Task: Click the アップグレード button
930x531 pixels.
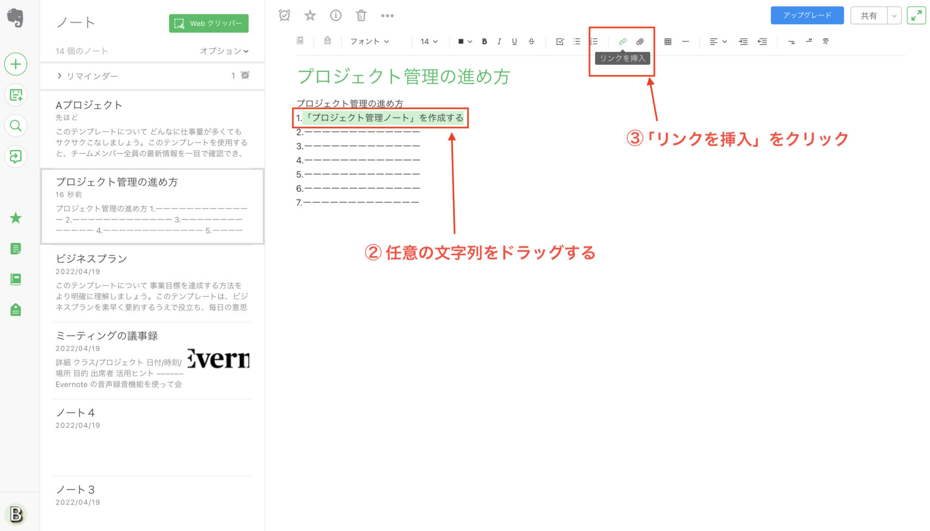Action: click(807, 15)
